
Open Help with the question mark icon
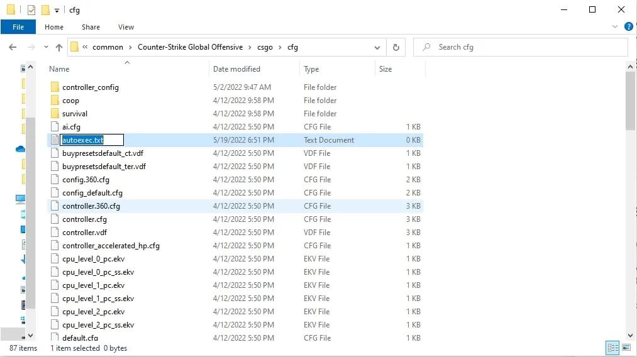pos(628,27)
